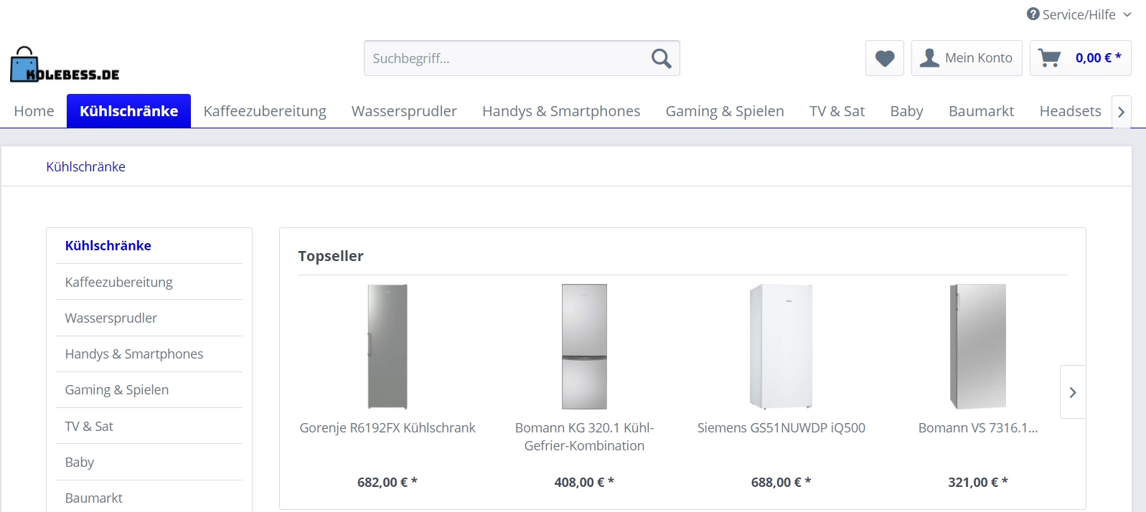Select TV & Sat in the sidebar

click(x=149, y=426)
